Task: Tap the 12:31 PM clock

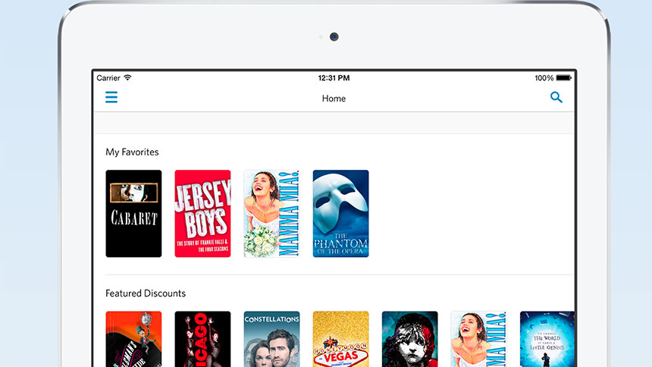Action: click(334, 78)
